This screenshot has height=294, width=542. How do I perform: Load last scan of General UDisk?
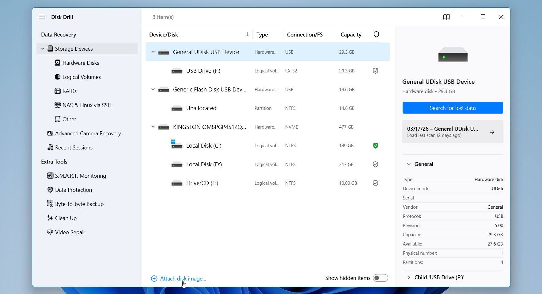tap(453, 132)
